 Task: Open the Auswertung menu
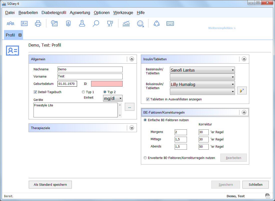pos(80,13)
